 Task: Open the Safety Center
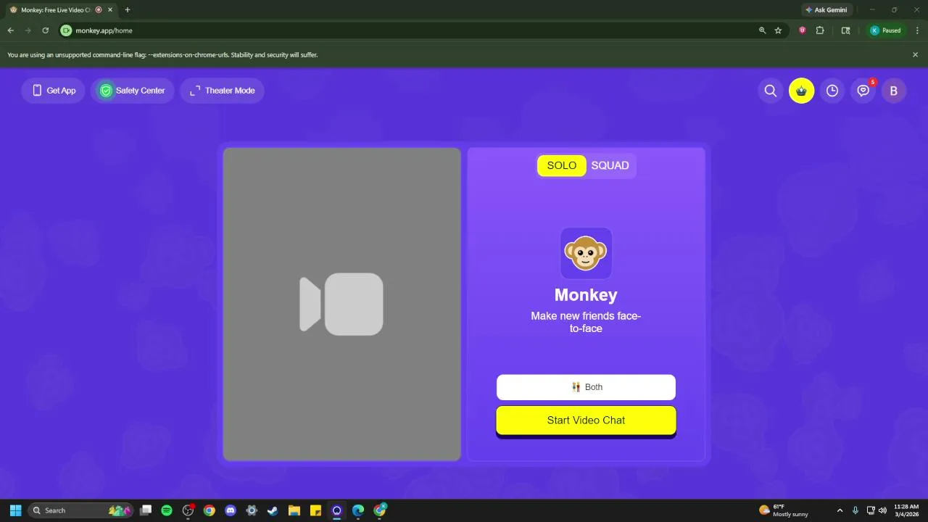(133, 91)
